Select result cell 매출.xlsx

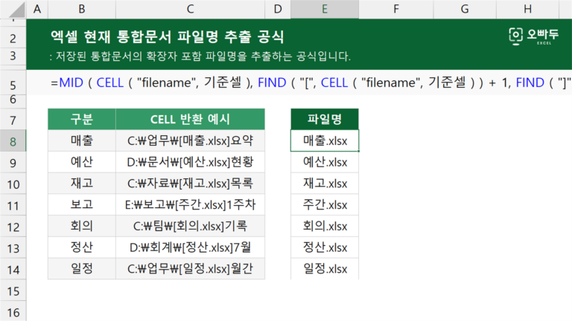pyautogui.click(x=325, y=140)
